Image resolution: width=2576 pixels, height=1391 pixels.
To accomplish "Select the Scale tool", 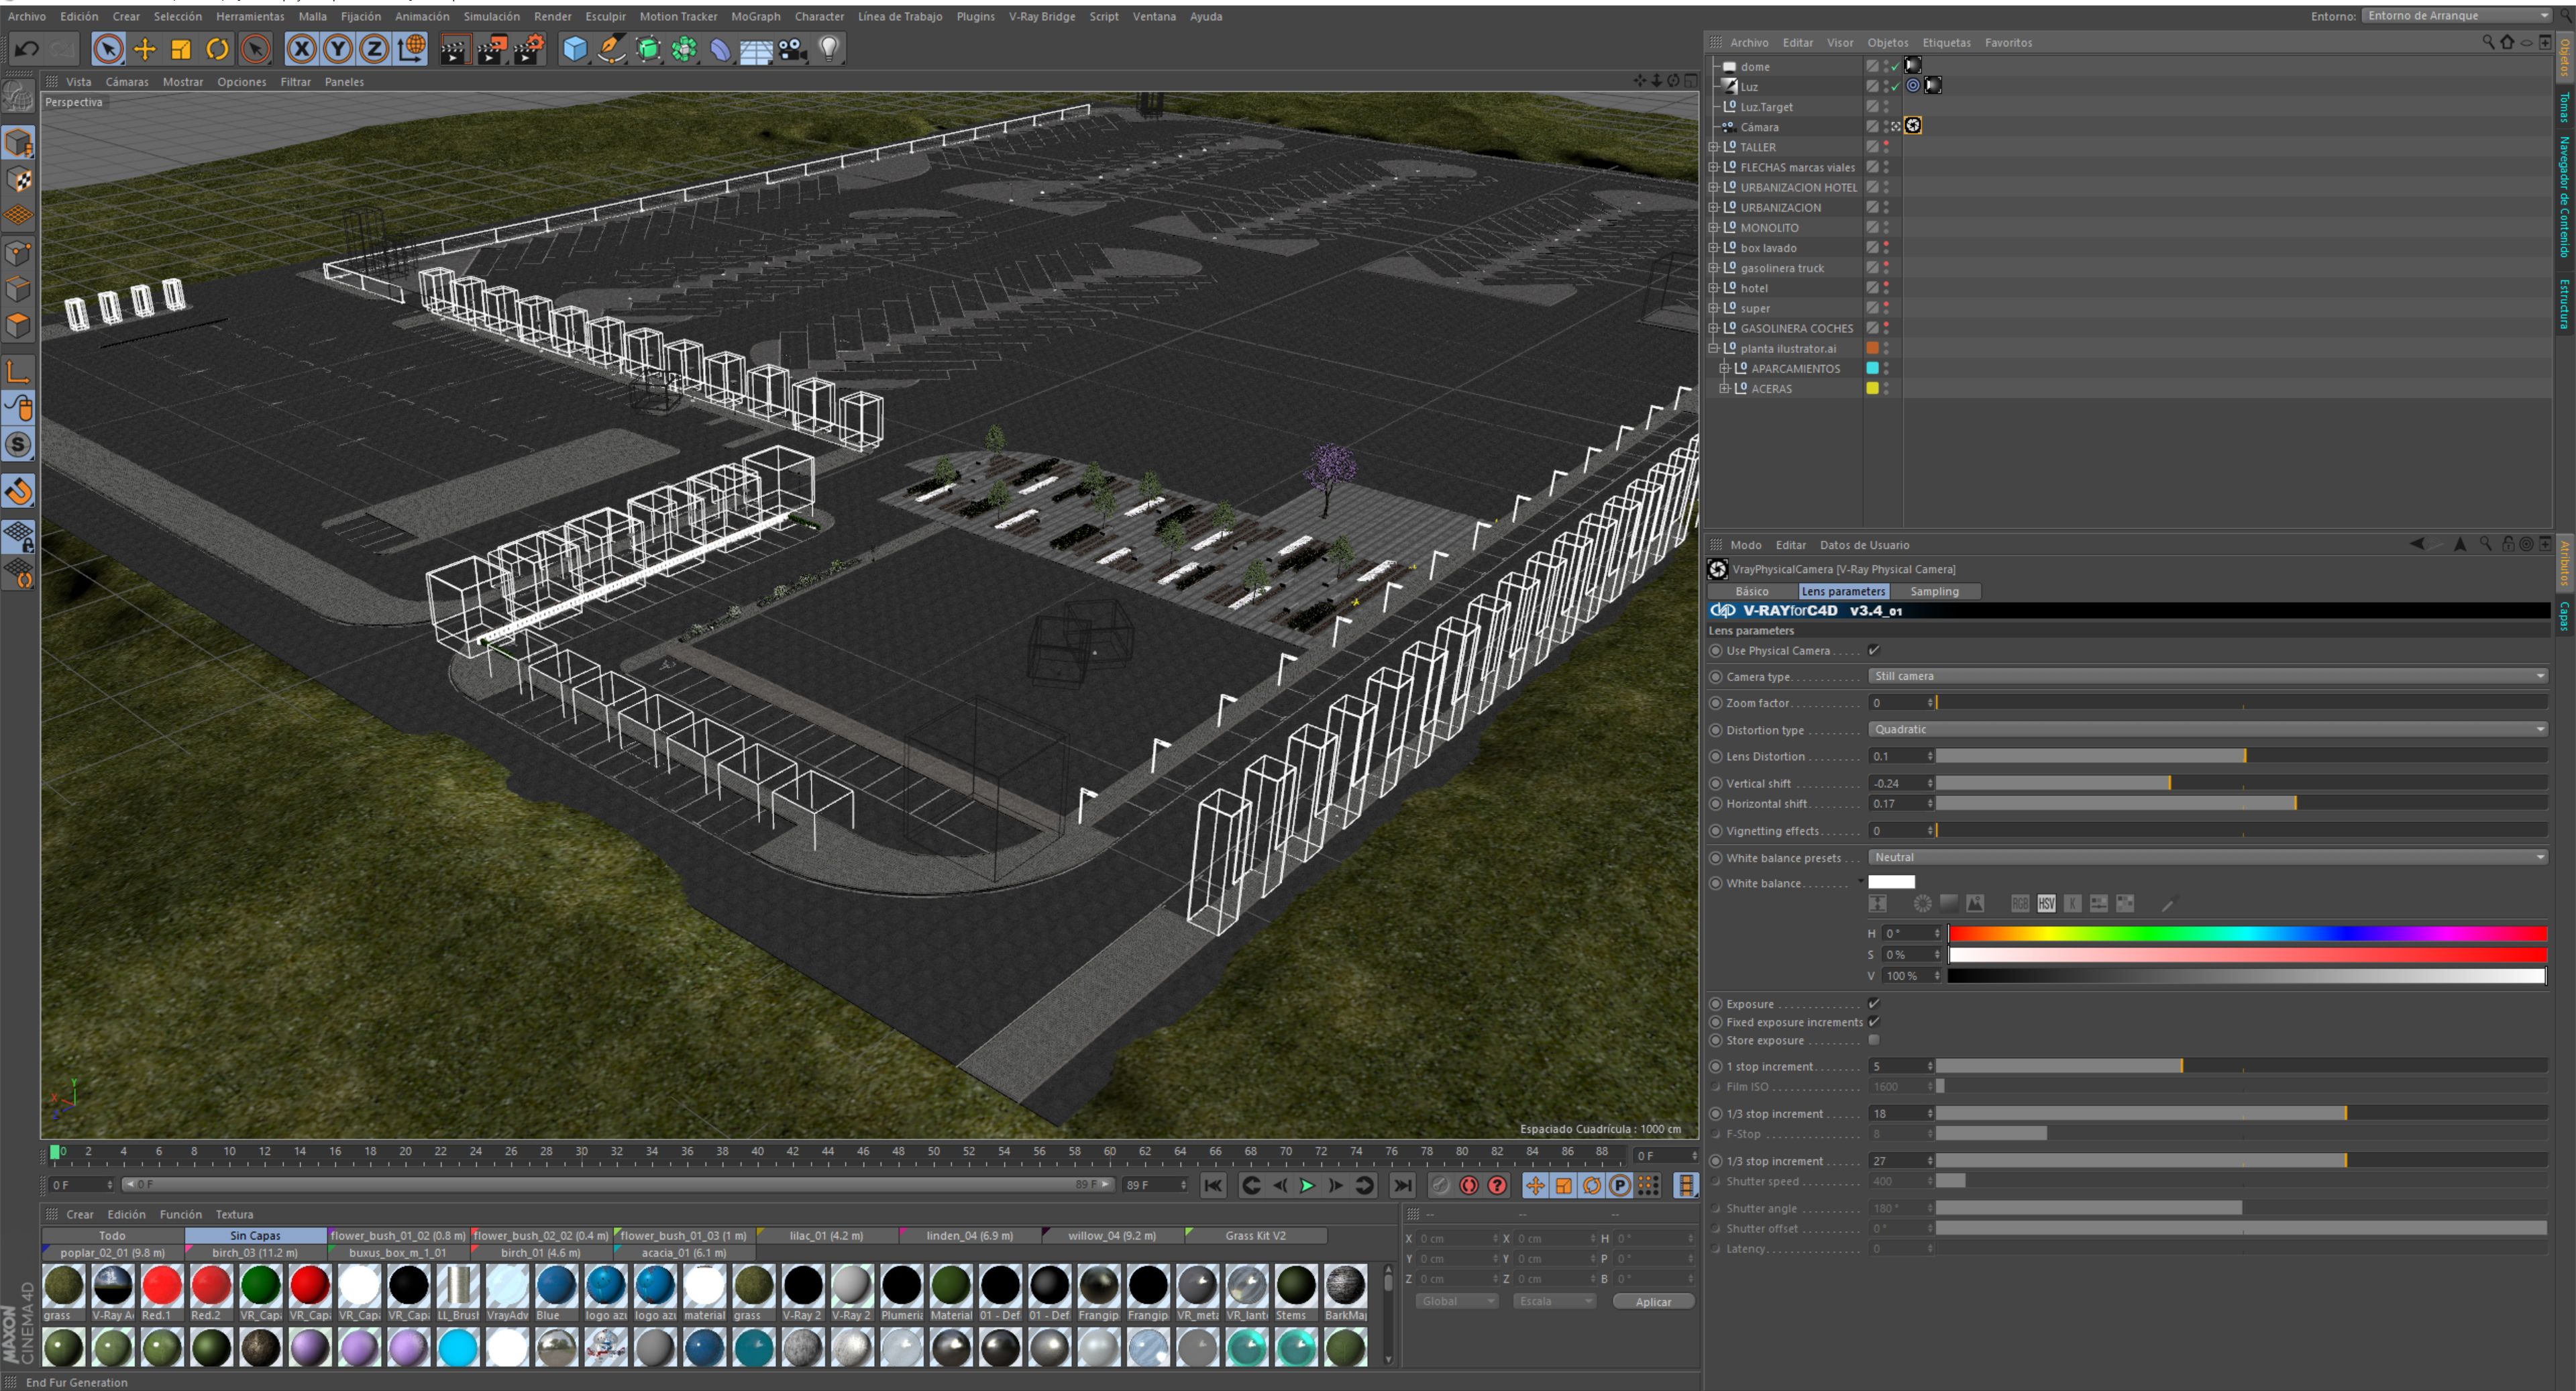I will 181,48.
